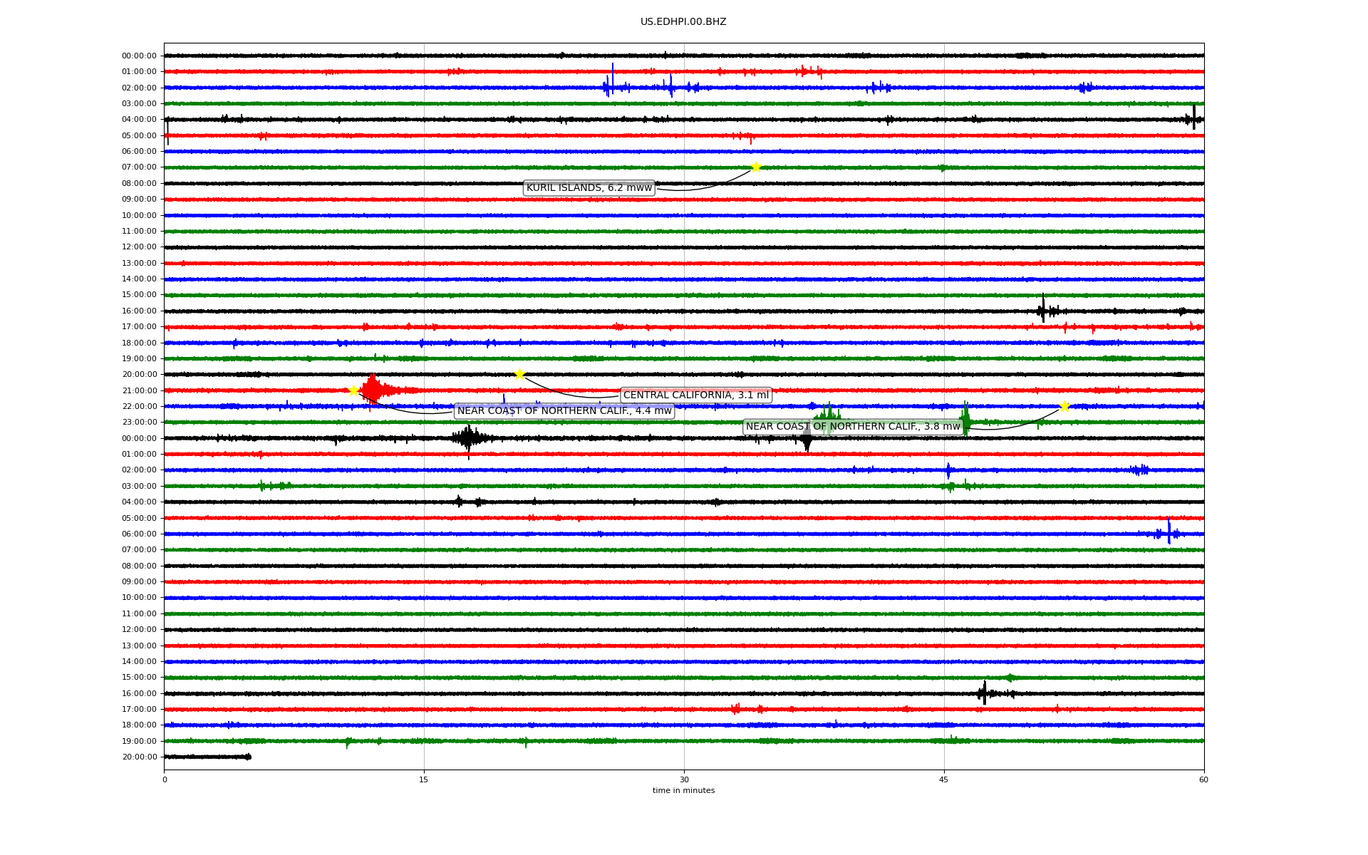
Task: Click the blue spike on the second 06:00:00 trace
Action: (x=1168, y=532)
